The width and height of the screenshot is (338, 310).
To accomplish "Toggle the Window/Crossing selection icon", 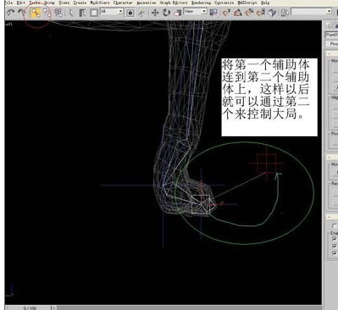I will tap(130, 13).
